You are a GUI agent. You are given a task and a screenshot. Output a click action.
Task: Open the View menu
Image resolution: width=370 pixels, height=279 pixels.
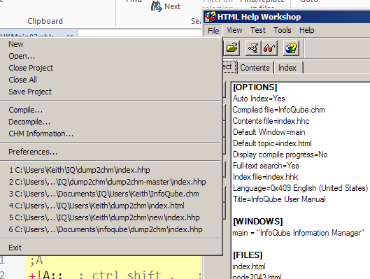pyautogui.click(x=234, y=30)
